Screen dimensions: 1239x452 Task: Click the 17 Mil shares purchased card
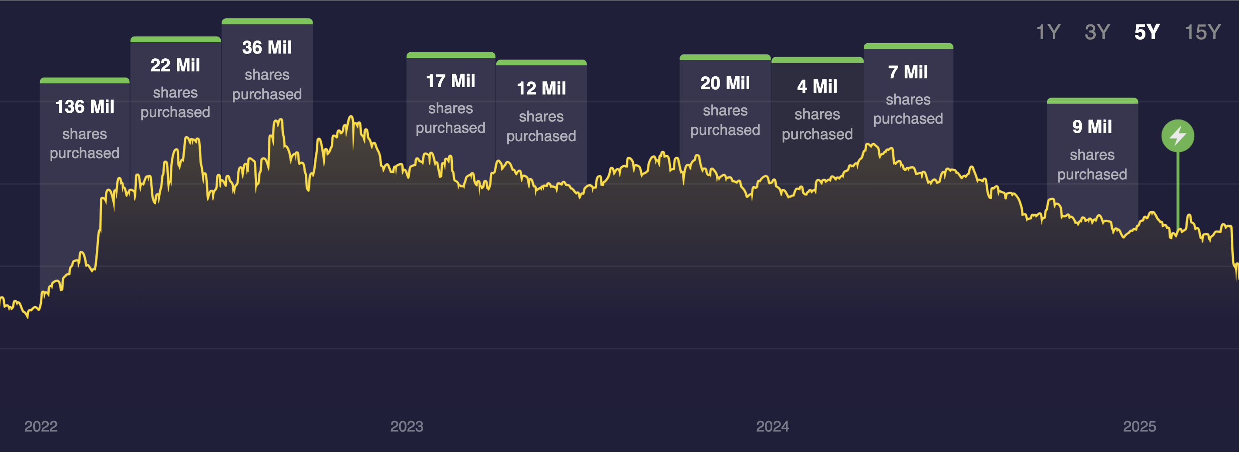(x=451, y=103)
